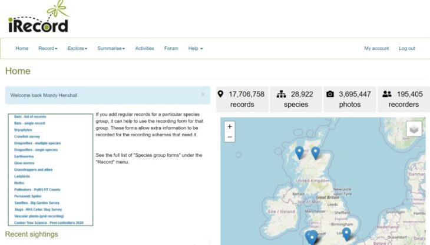
Task: Open the Help dropdown
Action: [x=196, y=48]
